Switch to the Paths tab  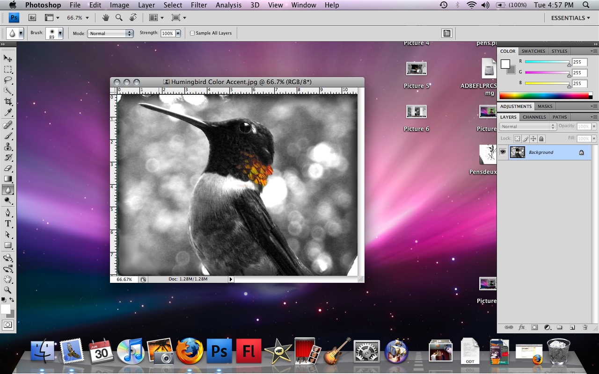pos(560,117)
